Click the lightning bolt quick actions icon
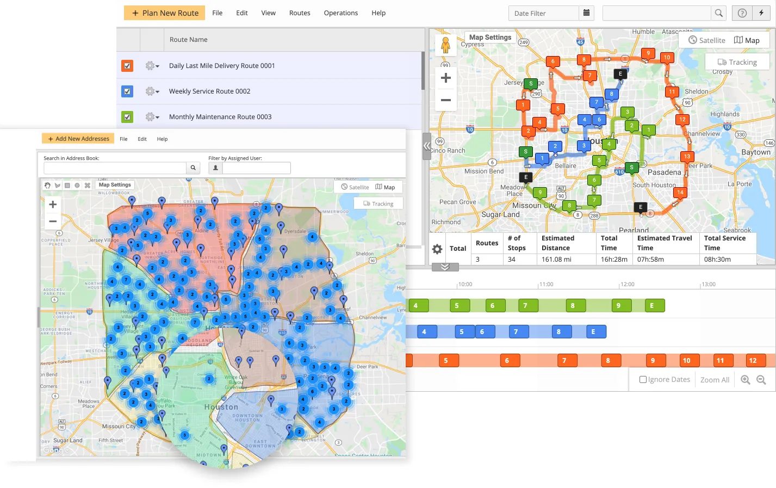 [x=762, y=12]
